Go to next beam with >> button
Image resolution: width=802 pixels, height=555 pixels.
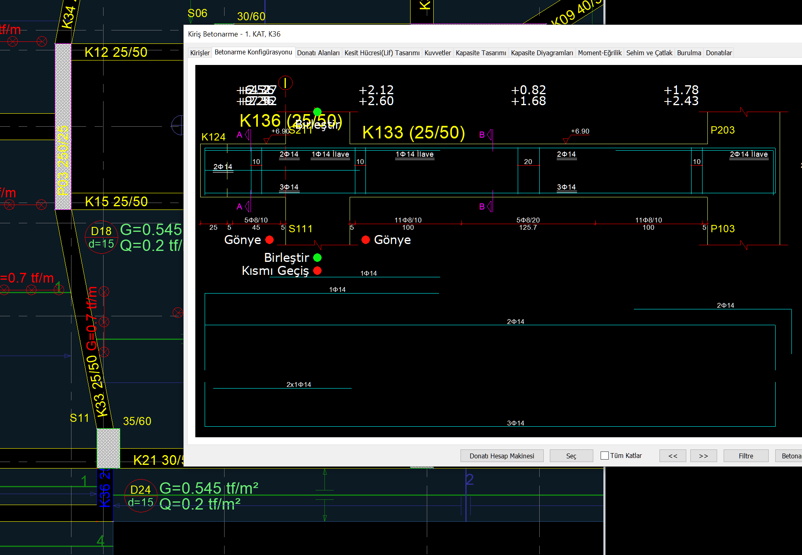click(704, 456)
